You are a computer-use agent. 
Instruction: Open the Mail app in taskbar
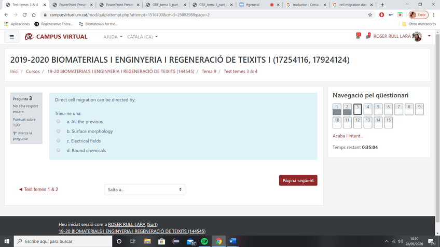191,241
